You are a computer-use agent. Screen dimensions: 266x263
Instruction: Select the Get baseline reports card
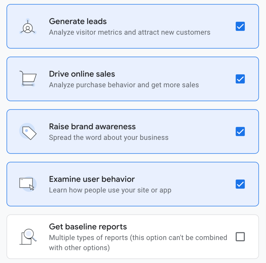coord(133,236)
